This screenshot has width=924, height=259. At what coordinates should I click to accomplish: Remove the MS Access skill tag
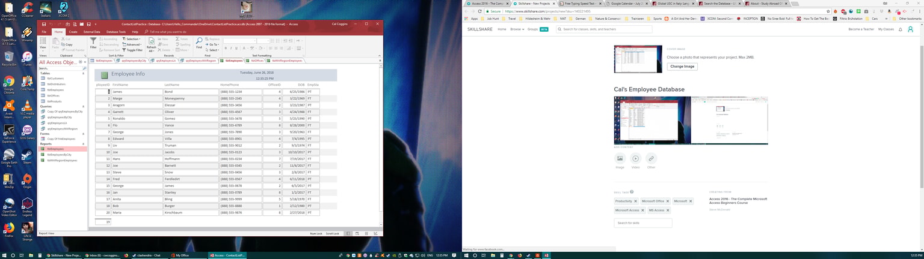point(668,210)
